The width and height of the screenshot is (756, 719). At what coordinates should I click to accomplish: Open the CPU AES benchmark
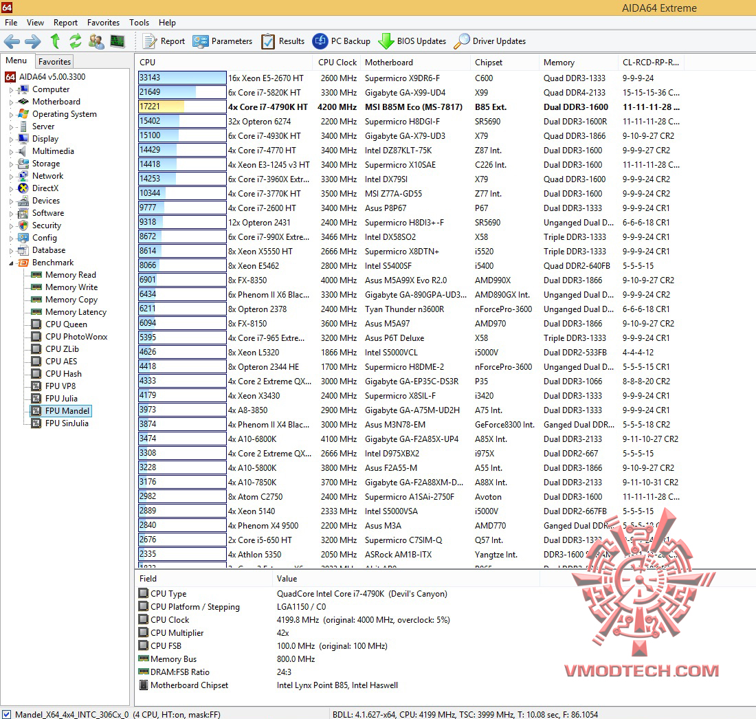[x=60, y=361]
